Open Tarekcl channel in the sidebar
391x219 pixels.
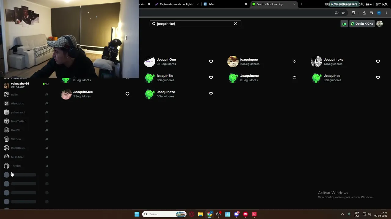[x=26, y=166]
